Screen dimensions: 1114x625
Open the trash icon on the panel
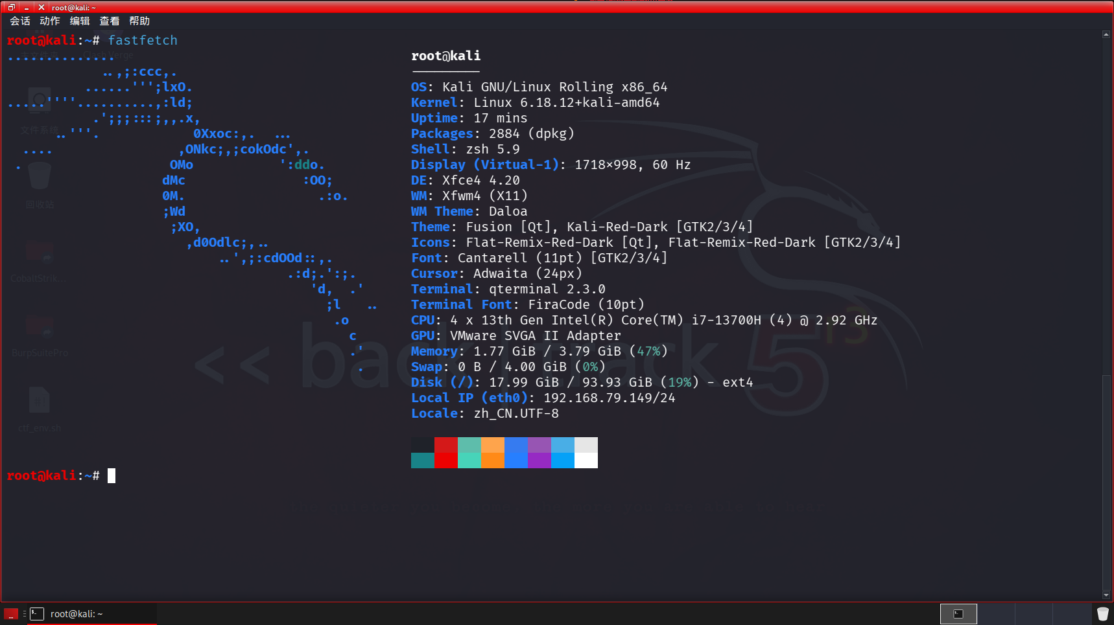[x=1102, y=613]
